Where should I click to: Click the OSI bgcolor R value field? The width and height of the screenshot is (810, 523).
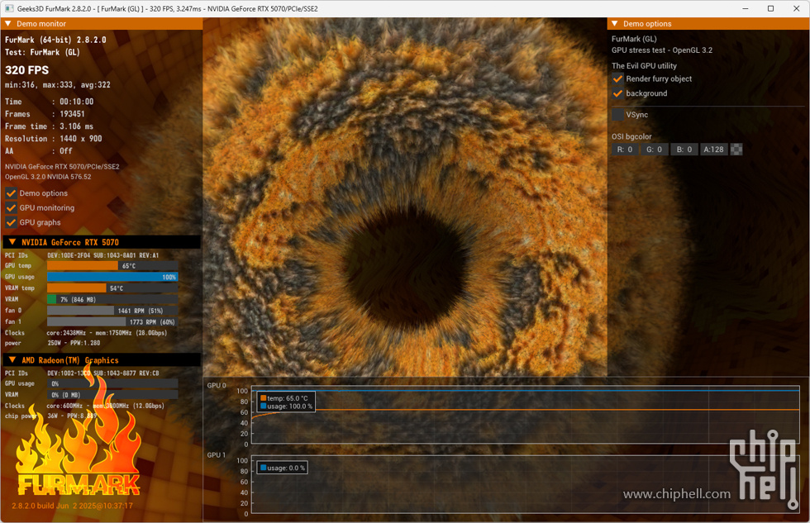pos(625,150)
